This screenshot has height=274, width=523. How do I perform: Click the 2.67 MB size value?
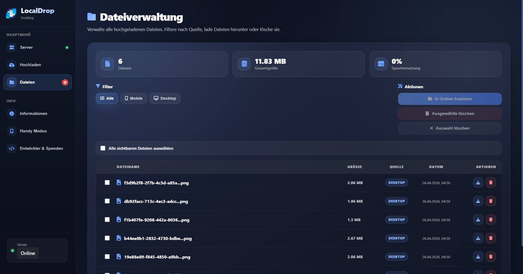coord(355,238)
